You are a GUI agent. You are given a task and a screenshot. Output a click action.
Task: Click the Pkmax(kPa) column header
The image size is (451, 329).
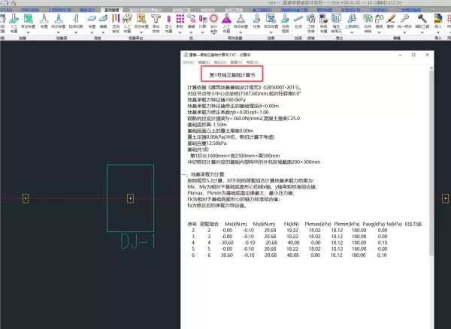[318, 224]
